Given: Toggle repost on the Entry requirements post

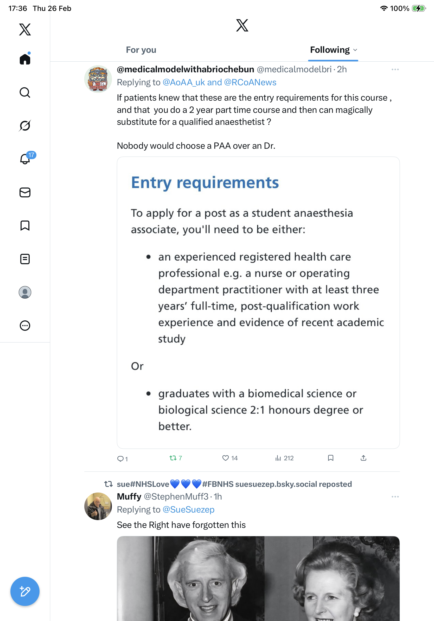Looking at the screenshot, I should [173, 458].
